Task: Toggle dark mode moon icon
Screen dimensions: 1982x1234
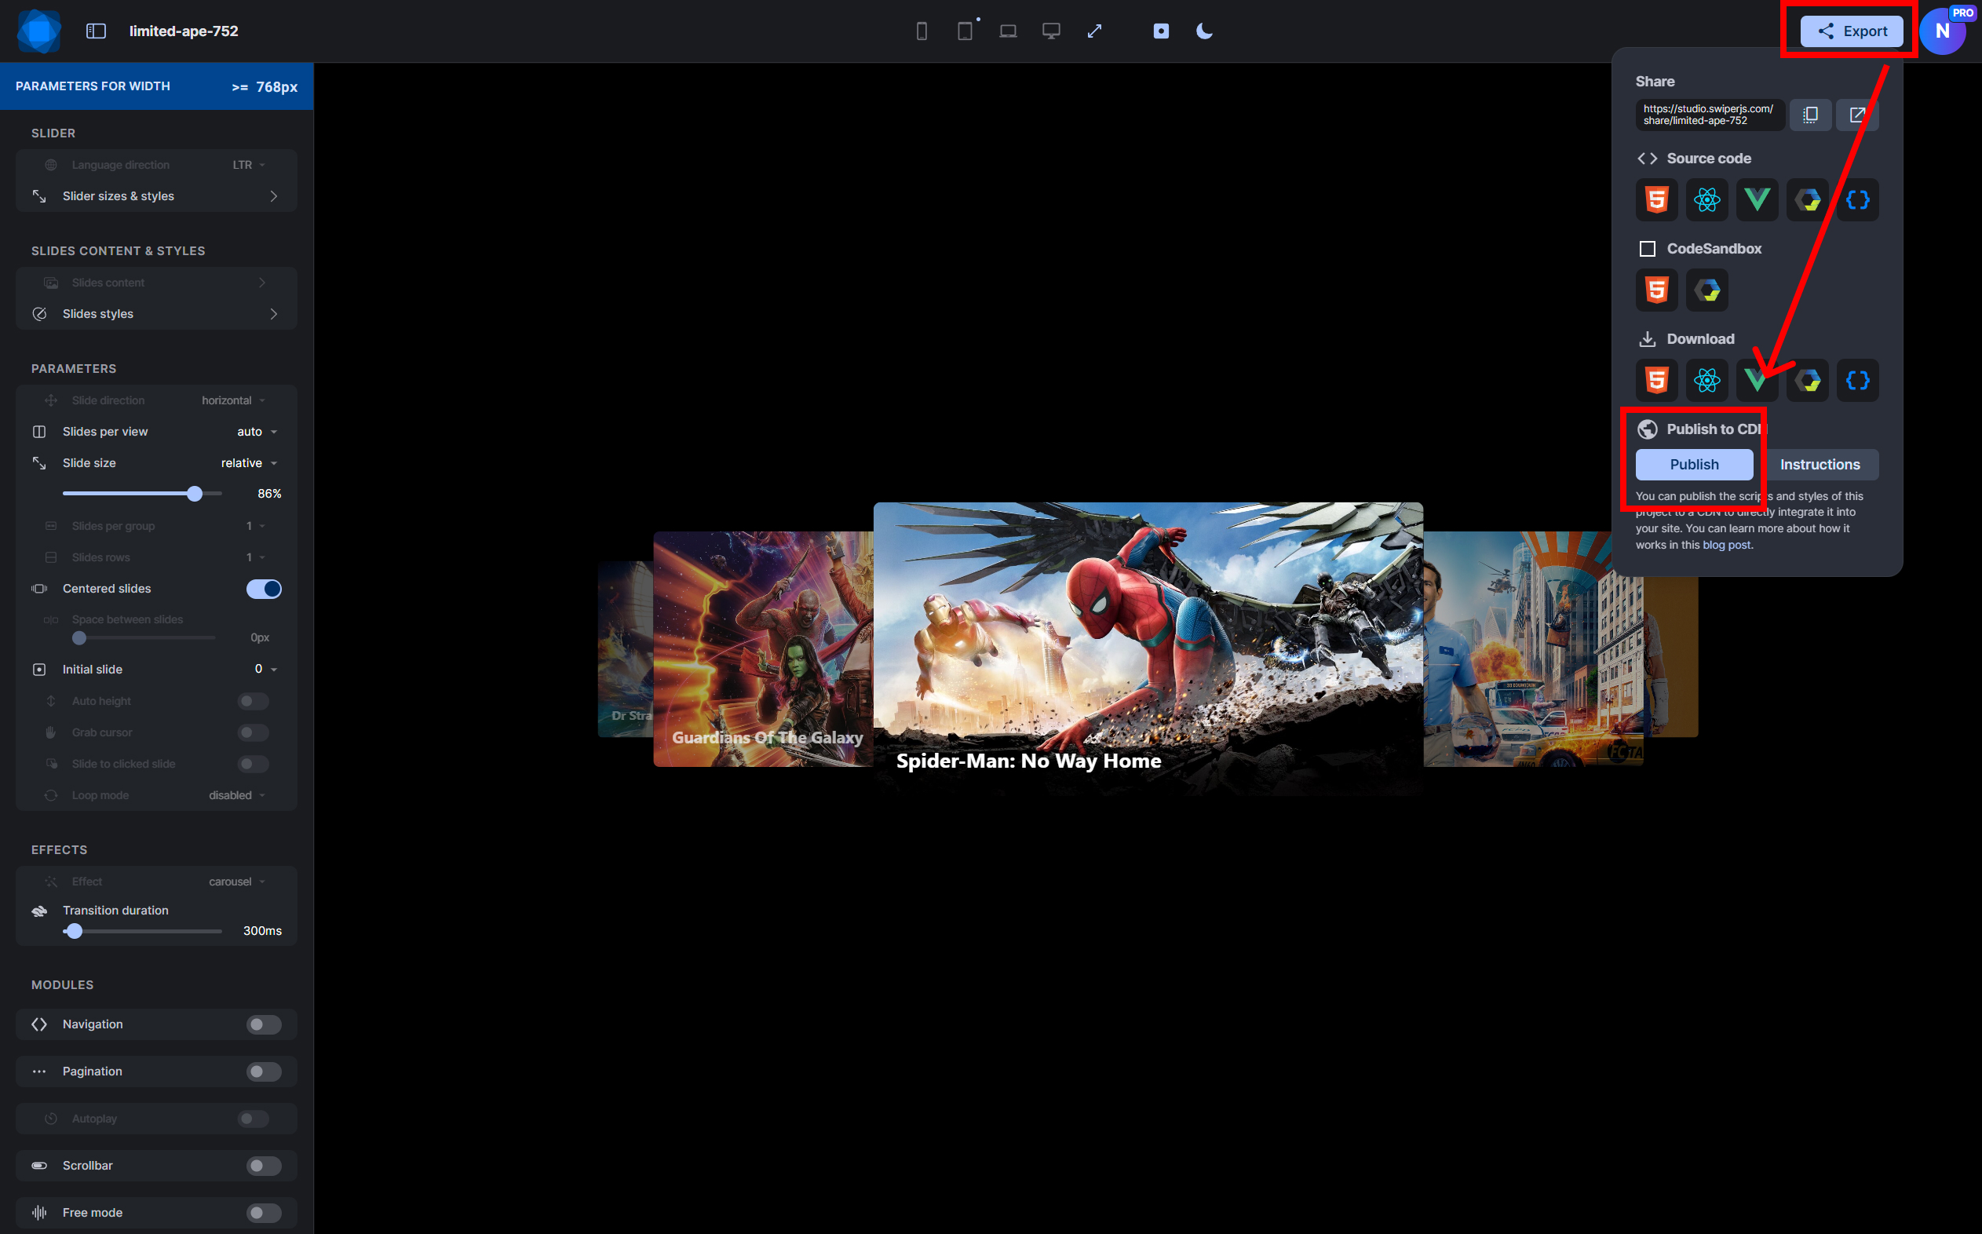Action: tap(1203, 31)
